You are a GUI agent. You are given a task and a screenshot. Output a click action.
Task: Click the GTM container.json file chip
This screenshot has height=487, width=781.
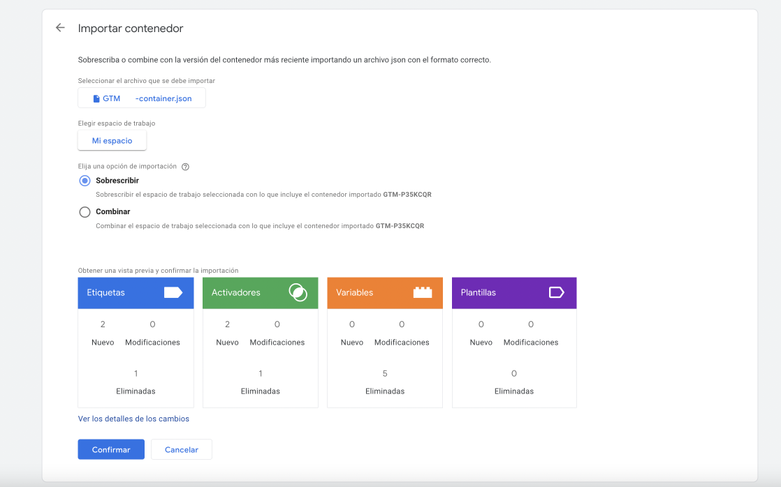141,98
